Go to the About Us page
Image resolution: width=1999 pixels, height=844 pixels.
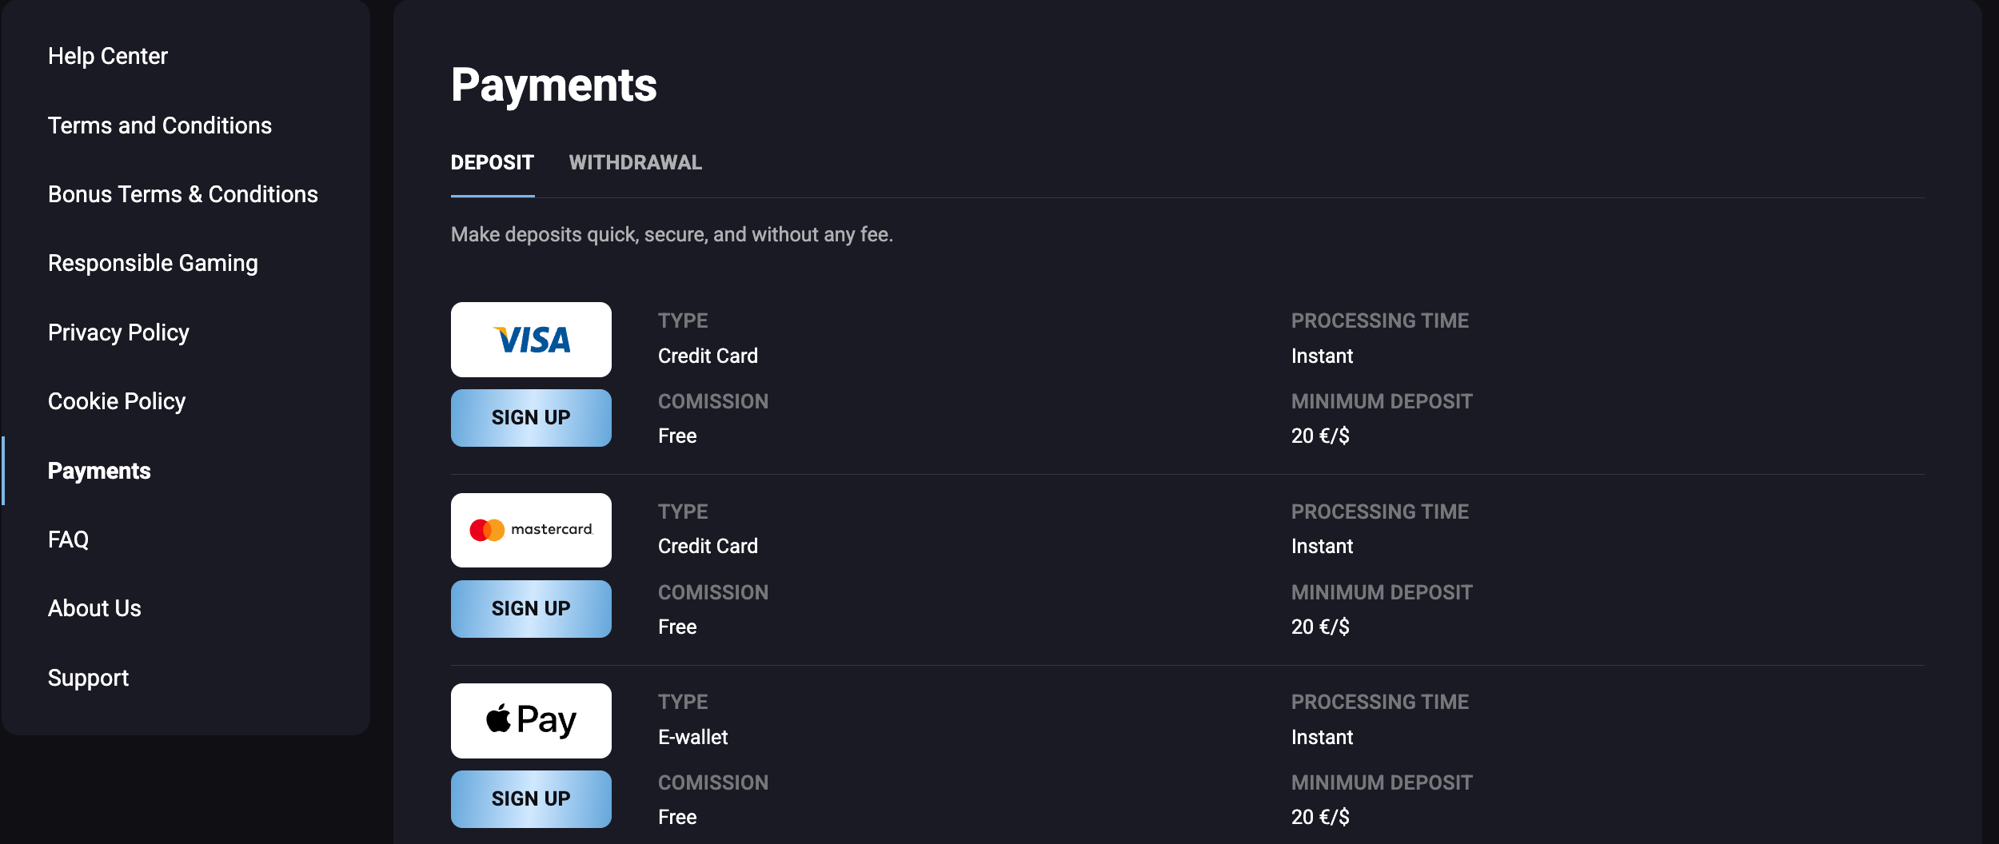click(94, 608)
